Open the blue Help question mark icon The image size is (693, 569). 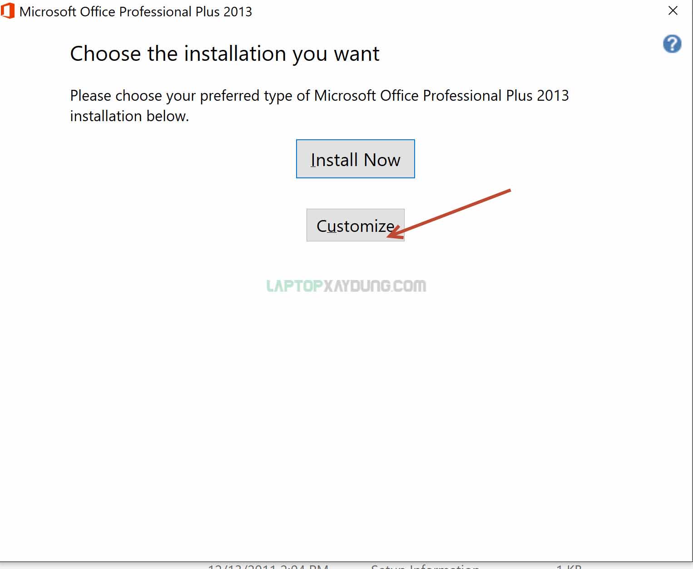coord(672,44)
